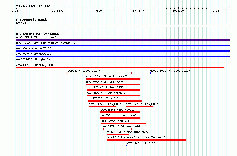Open nsv5634278 (Ebert2021) variant label
The image size is (237, 156).
point(144,143)
